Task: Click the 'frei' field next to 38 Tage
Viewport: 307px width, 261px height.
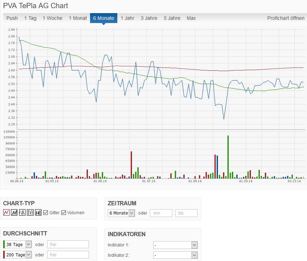Action: click(x=68, y=244)
